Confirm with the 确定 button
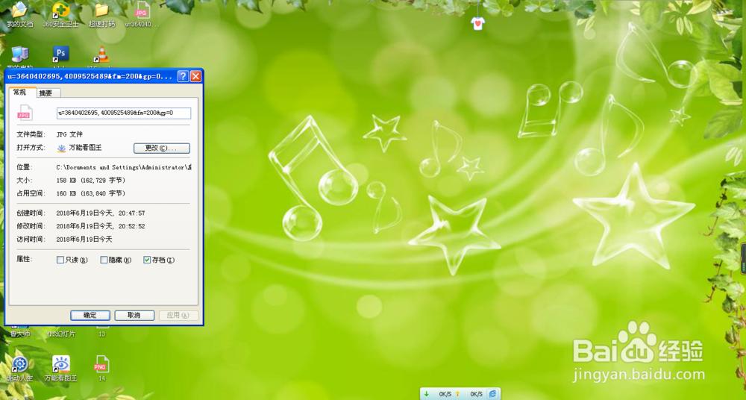 90,315
